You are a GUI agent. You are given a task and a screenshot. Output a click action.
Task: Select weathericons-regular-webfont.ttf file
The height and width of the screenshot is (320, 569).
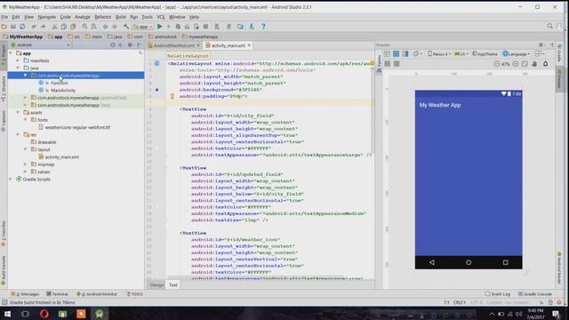77,127
